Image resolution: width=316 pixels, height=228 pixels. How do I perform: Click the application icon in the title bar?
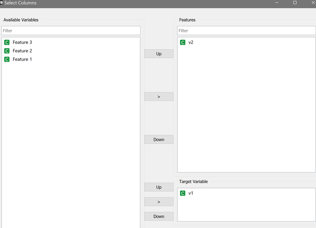point(4,3)
